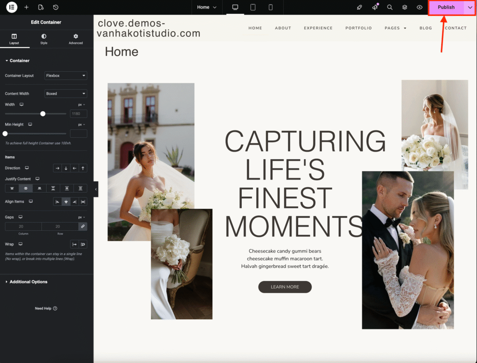477x363 pixels.
Task: Open the Content Width Boxed dropdown
Action: 66,94
